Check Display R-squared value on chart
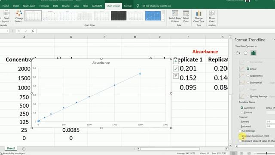Screen dimensions: 275x155 (240, 141)
